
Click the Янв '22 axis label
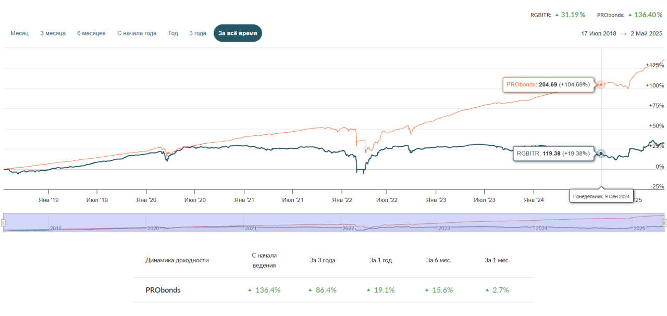[x=341, y=200]
